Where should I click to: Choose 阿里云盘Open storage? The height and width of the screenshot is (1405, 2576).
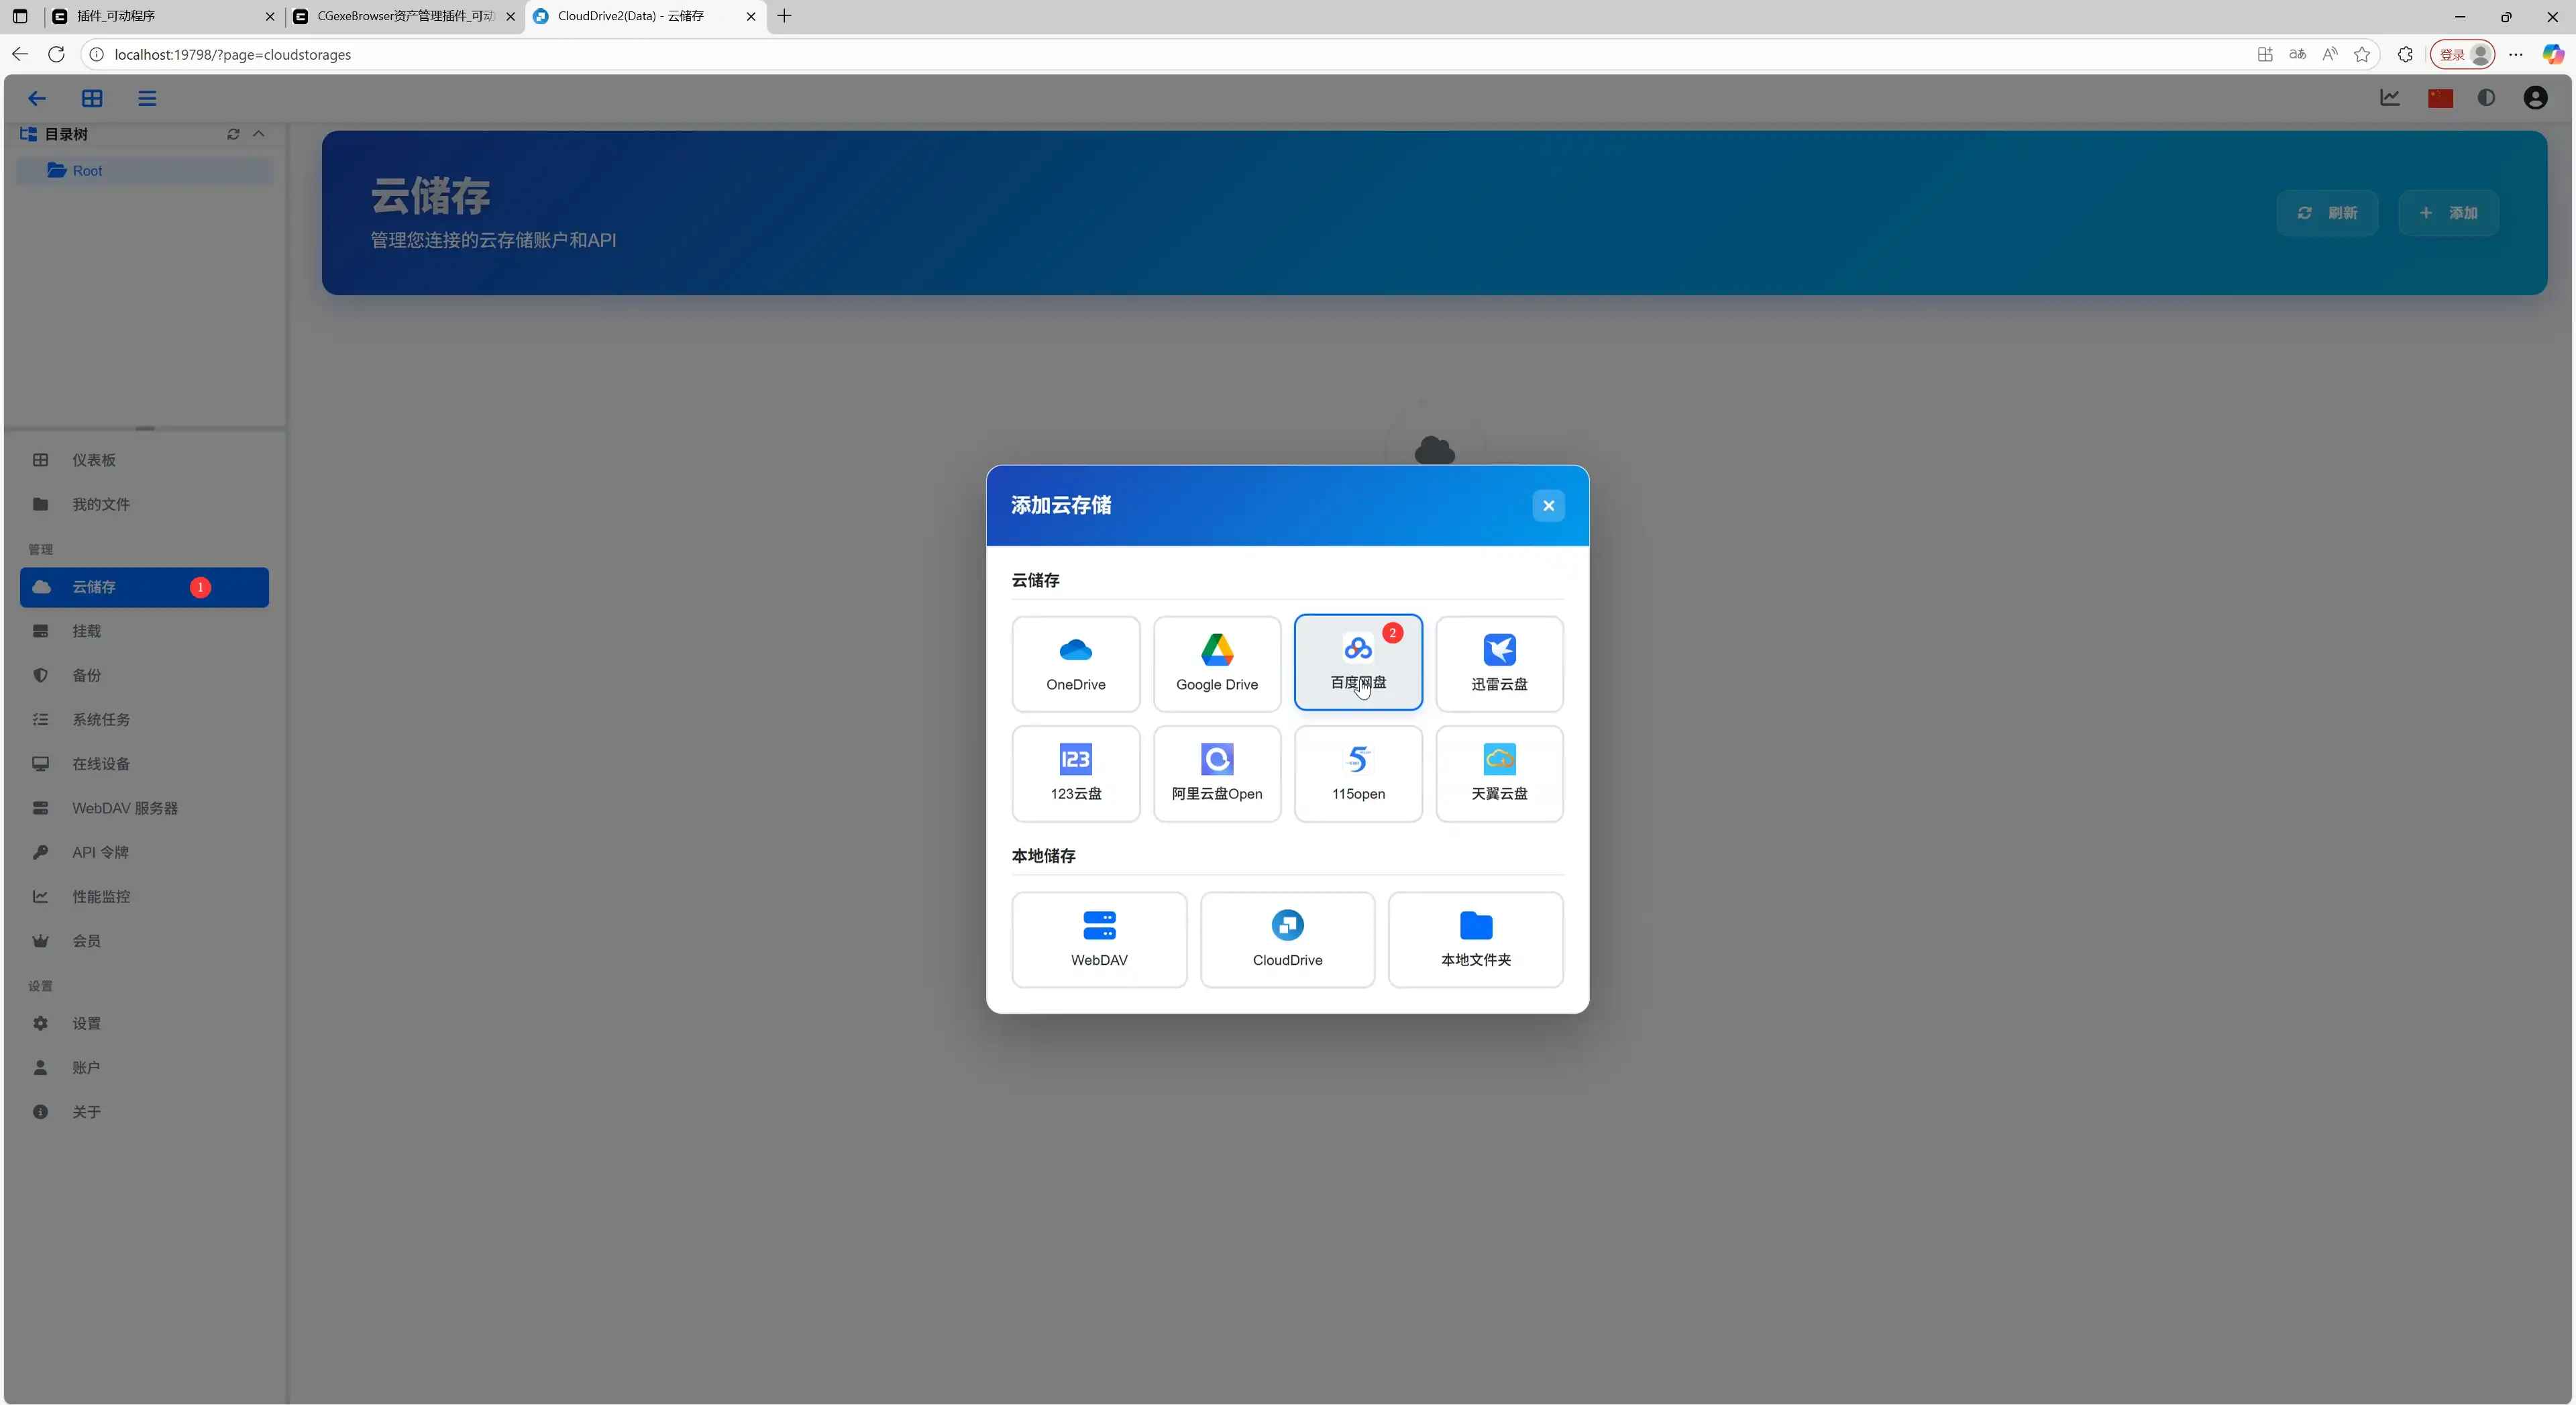click(x=1216, y=773)
